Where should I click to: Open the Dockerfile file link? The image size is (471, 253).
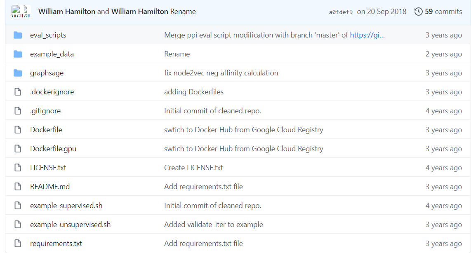click(46, 130)
